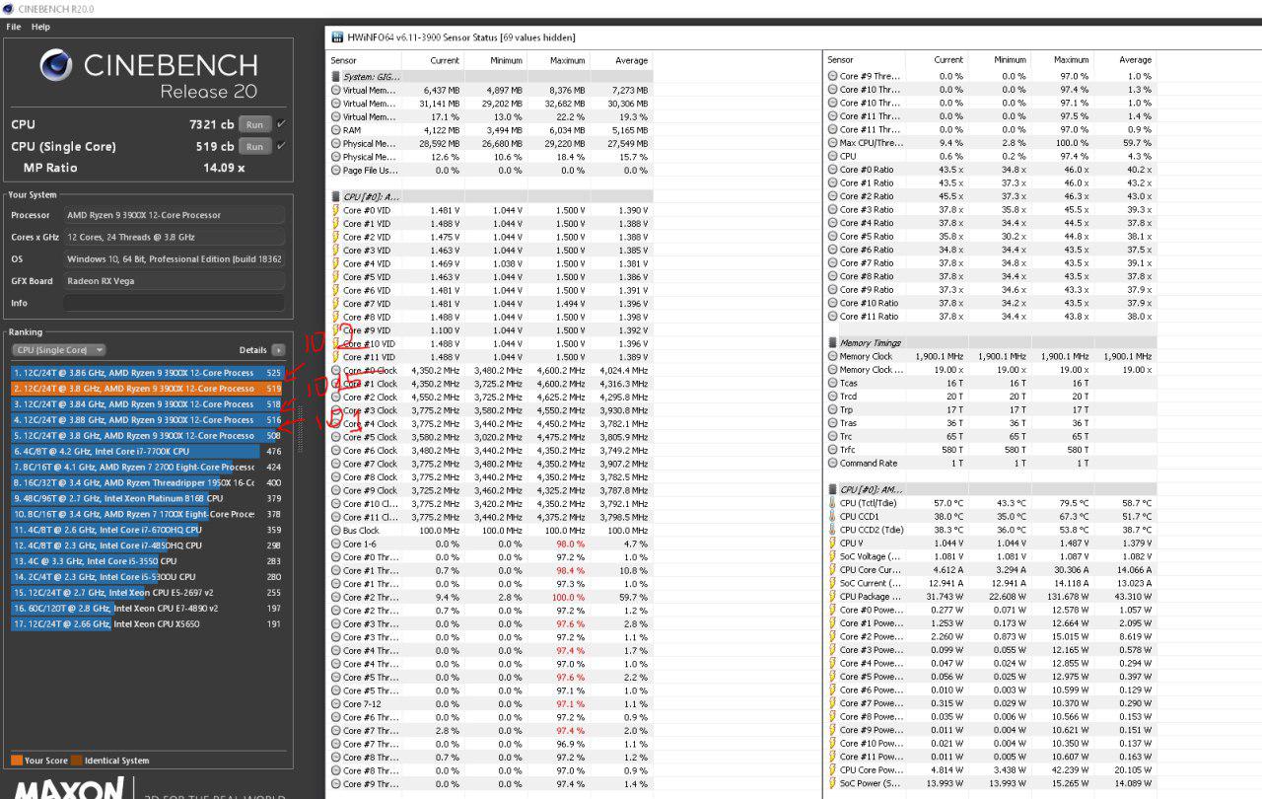Click the 519 cb single core score value
The height and width of the screenshot is (799, 1262).
[x=215, y=146]
